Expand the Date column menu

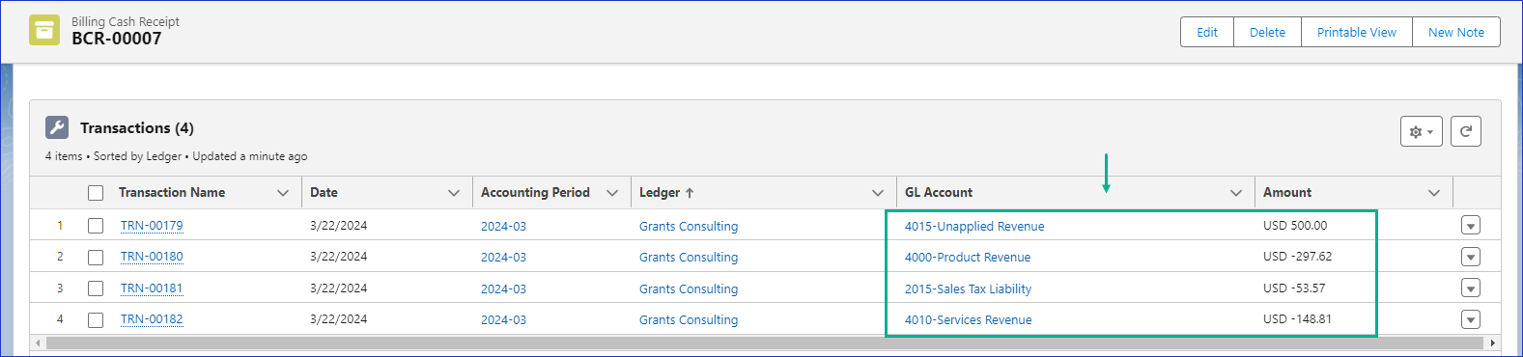click(454, 193)
